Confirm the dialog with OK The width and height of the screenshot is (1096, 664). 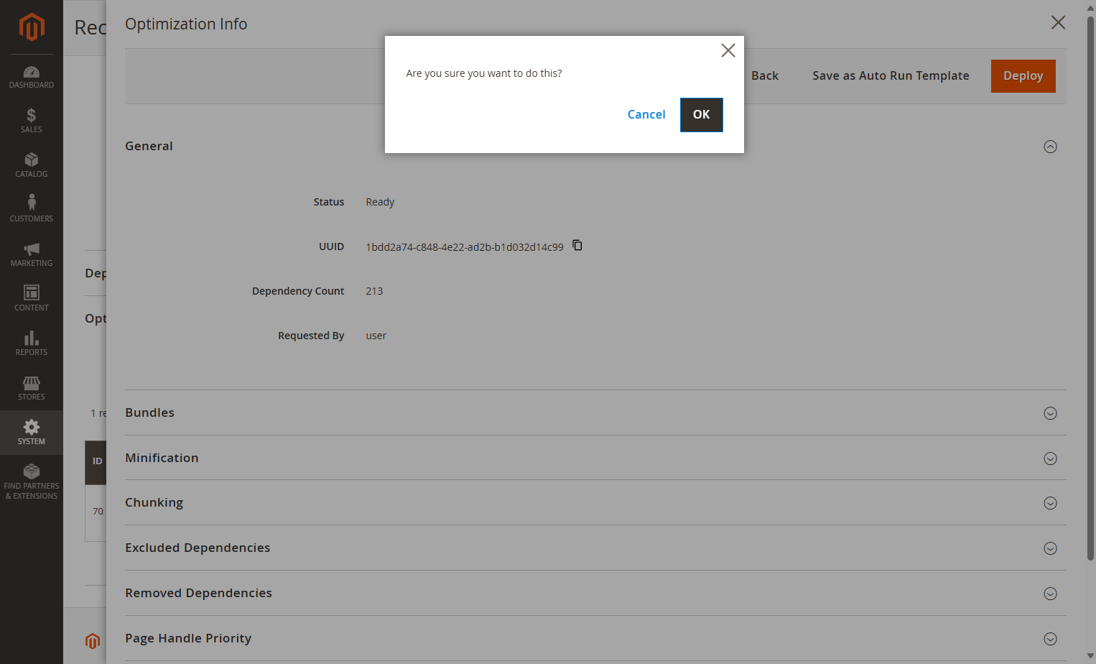pos(702,115)
